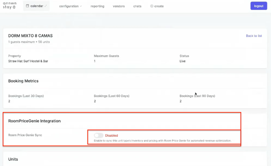The image size is (271, 166).
Task: Click the DORM MIXTO 8 CAMAS title
Action: click(30, 36)
